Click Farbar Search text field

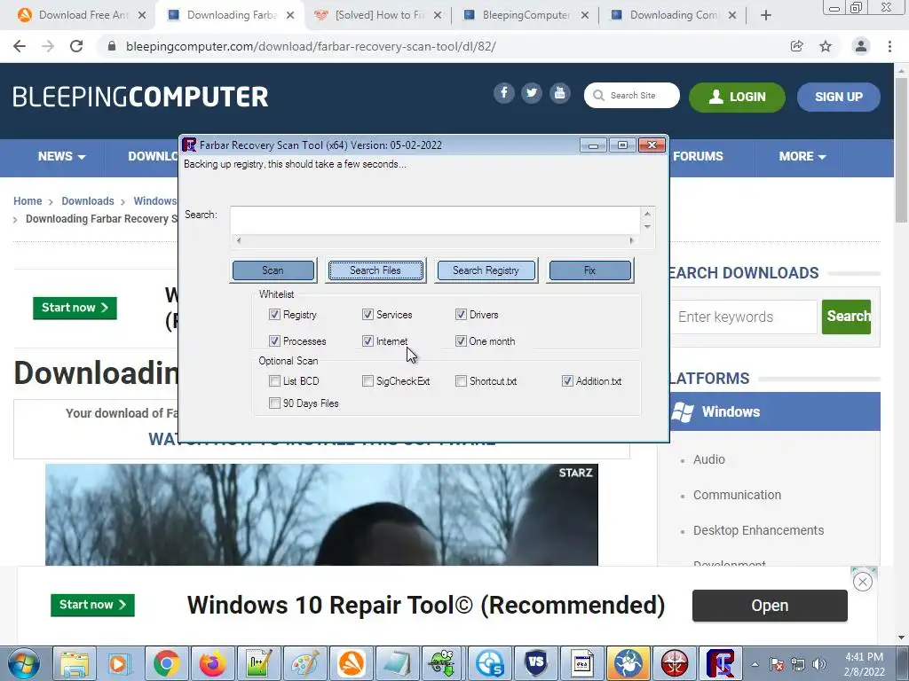point(435,221)
